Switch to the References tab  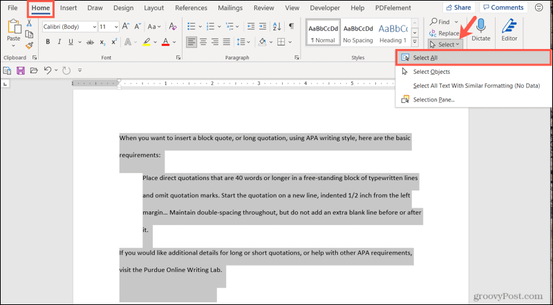191,8
